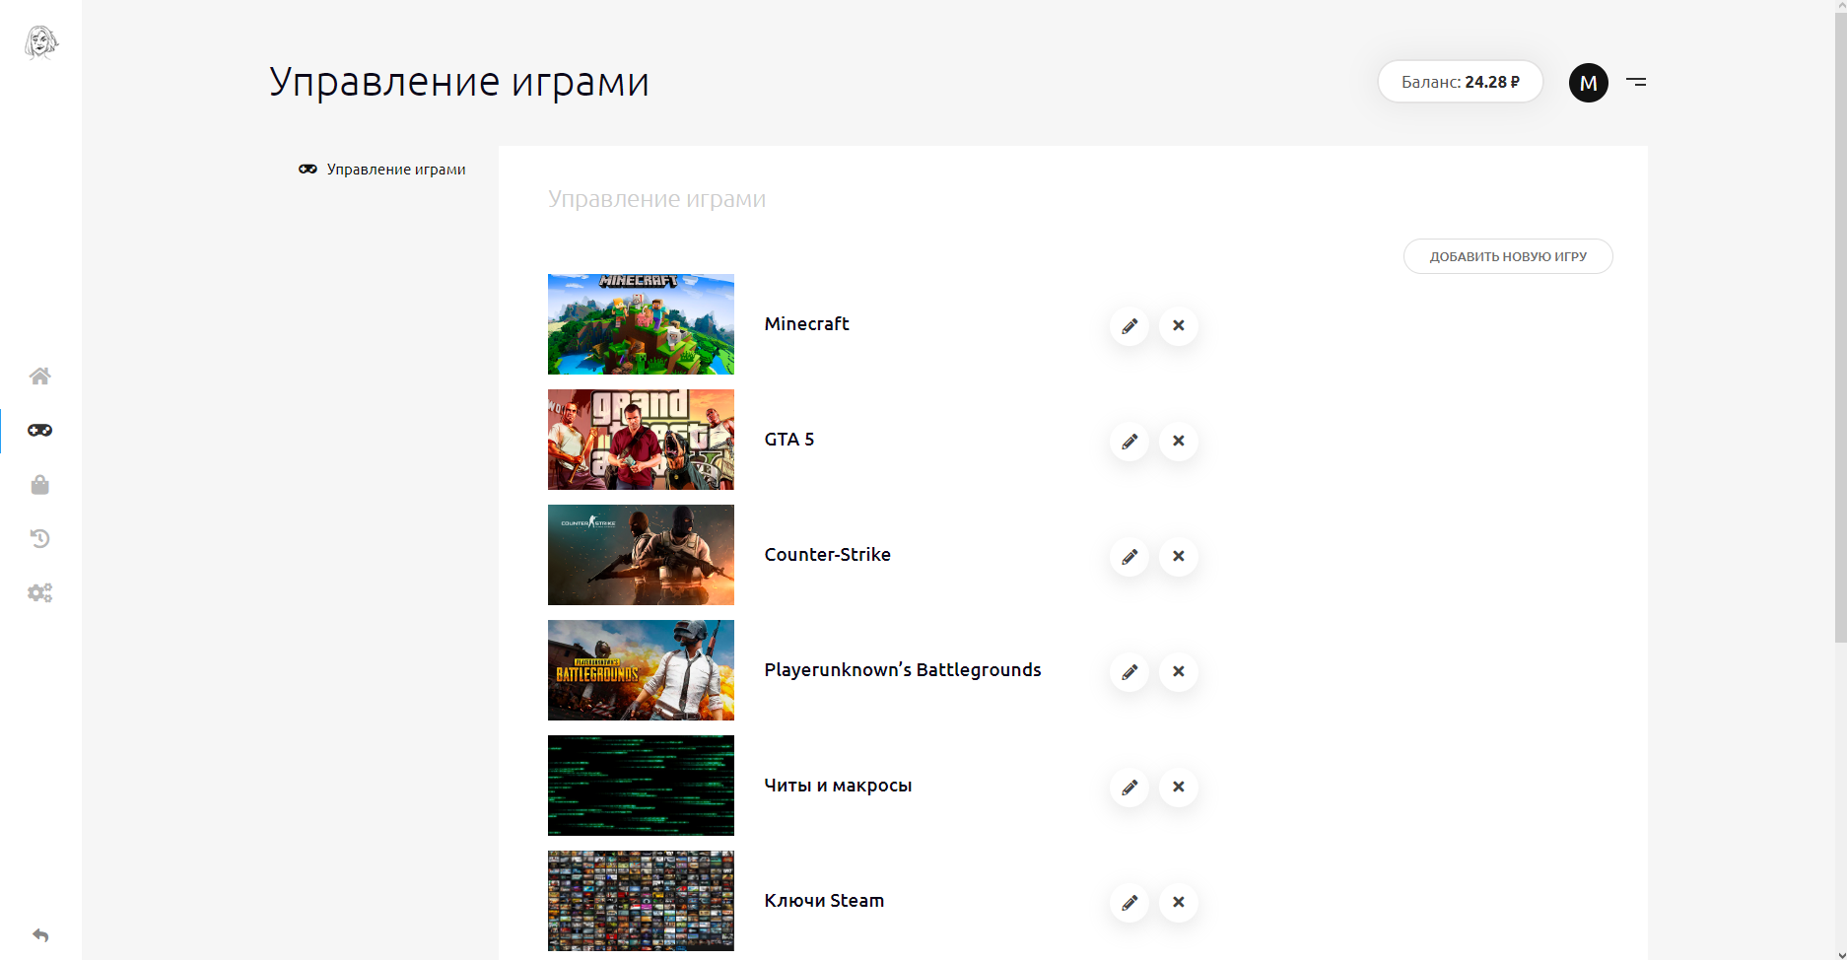Remove Playerunknown's Battlegrounds entry
This screenshot has height=960, width=1847.
coord(1179,671)
